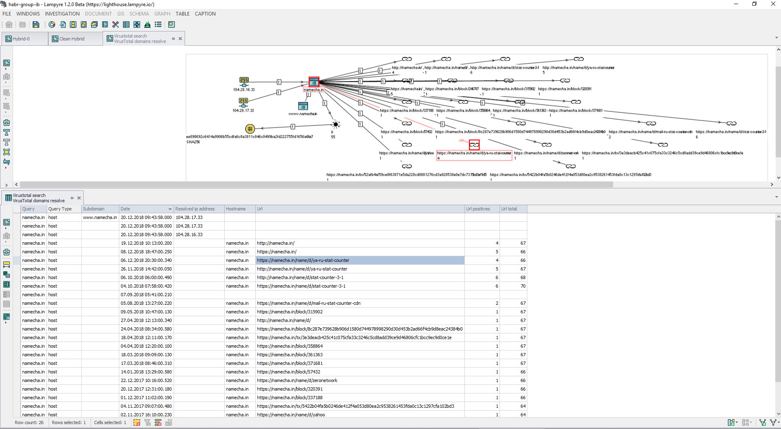Click the yellow square frame icon in schema sidebar
Viewport: 781px width, 429px height.
coord(7,152)
